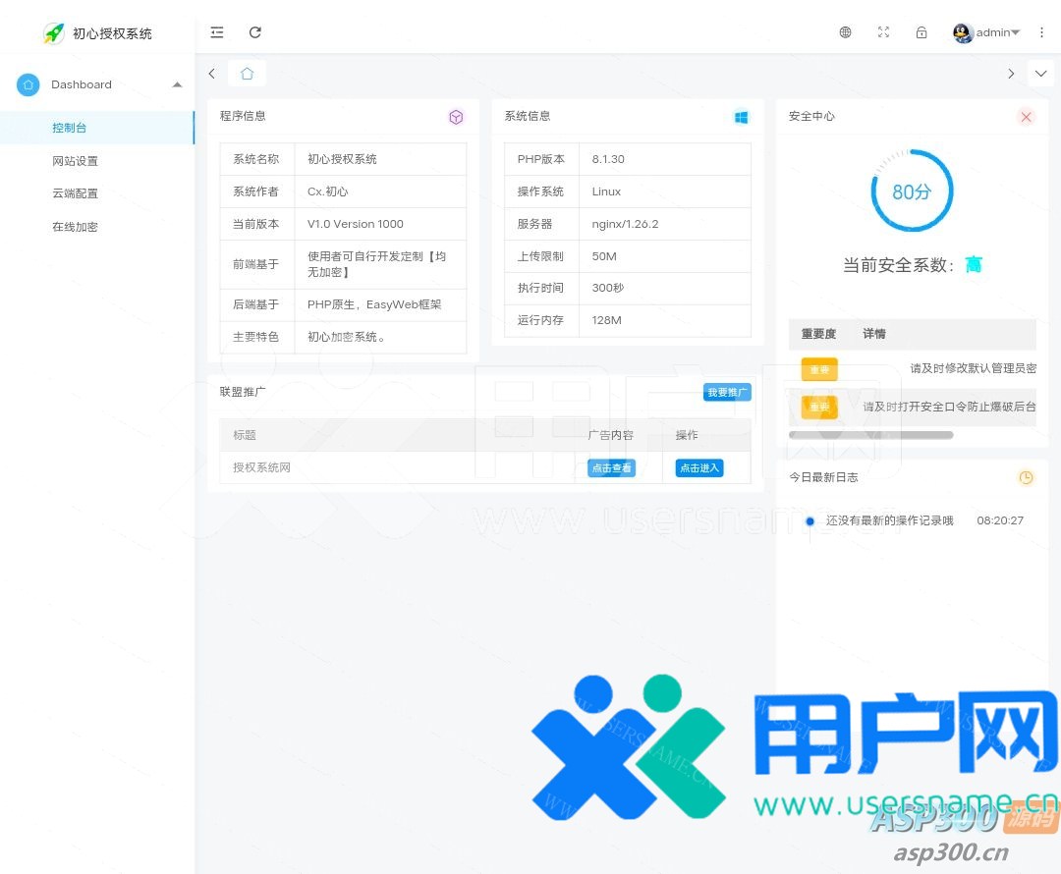The width and height of the screenshot is (1061, 874).
Task: Click the right tab scroll arrow
Action: click(1011, 74)
